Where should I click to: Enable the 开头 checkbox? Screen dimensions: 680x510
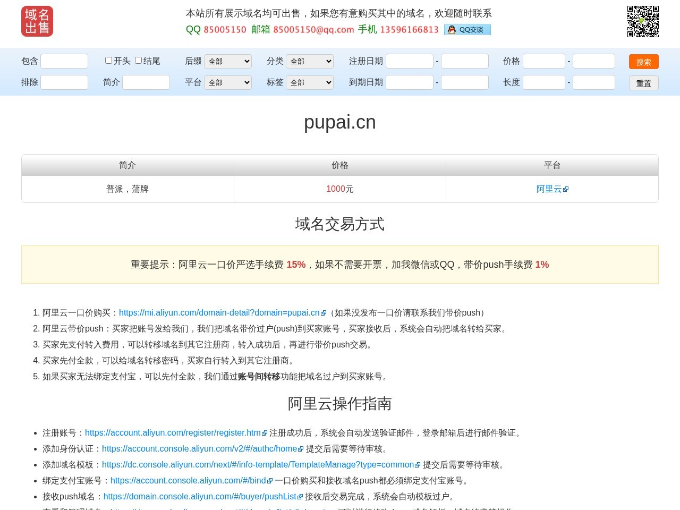point(108,61)
